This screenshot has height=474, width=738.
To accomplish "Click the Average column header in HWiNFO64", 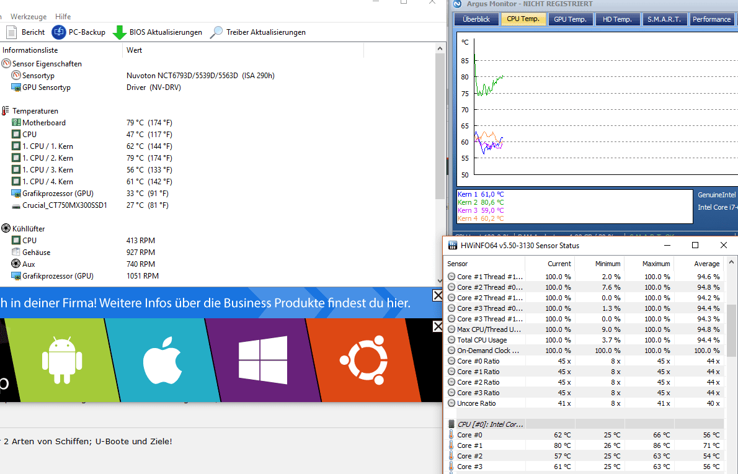I will 699,264.
